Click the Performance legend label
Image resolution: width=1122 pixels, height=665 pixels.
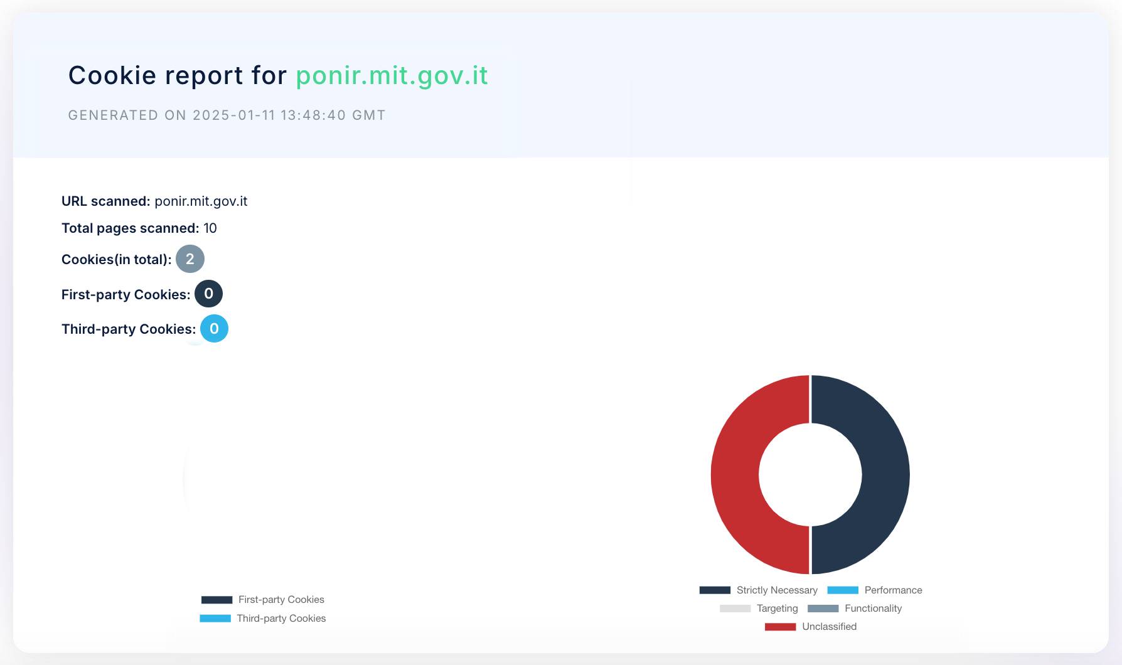(x=893, y=590)
